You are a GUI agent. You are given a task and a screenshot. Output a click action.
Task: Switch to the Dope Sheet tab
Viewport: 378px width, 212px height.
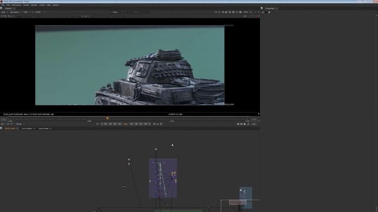[44, 128]
